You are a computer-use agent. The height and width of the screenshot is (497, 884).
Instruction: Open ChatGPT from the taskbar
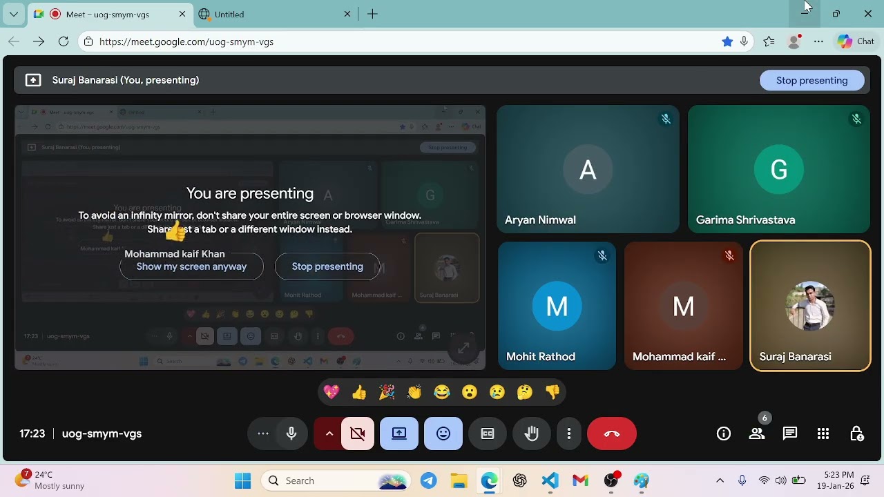coord(520,480)
